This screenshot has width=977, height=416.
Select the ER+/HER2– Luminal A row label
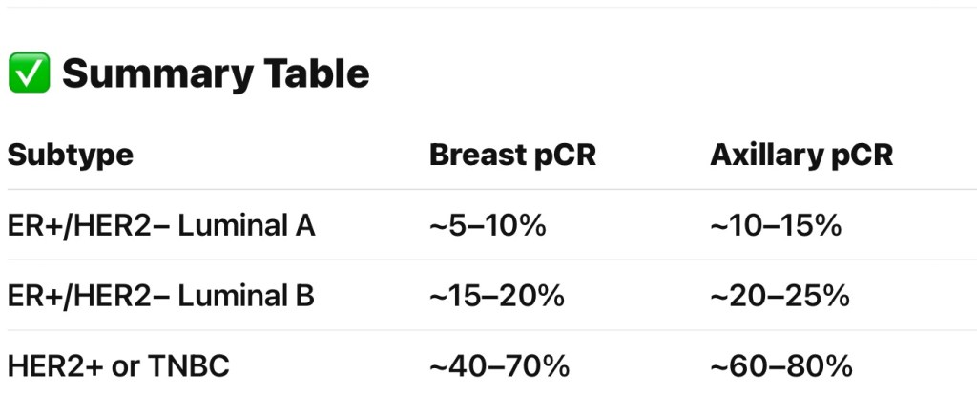pyautogui.click(x=161, y=226)
